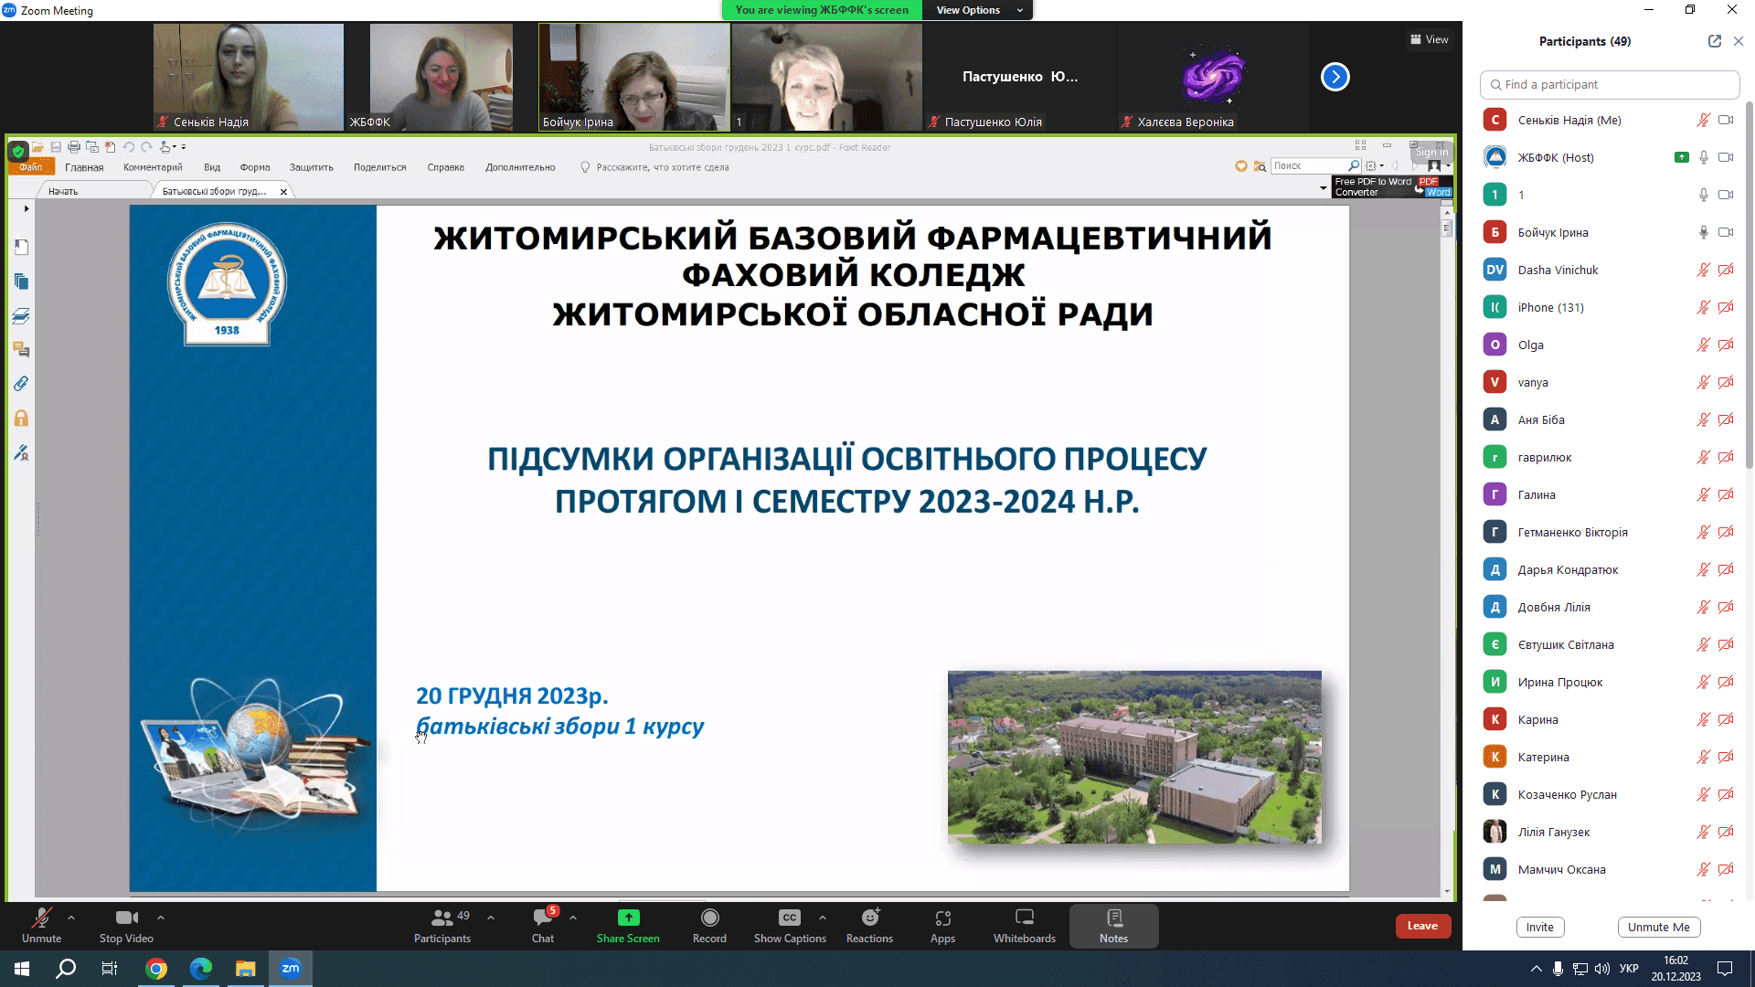
Task: Click the participants list scrollbar
Action: 1749,283
